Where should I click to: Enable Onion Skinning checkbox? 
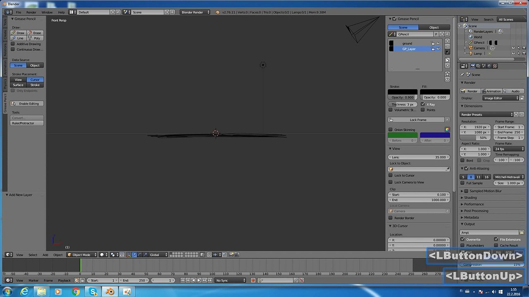[391, 130]
